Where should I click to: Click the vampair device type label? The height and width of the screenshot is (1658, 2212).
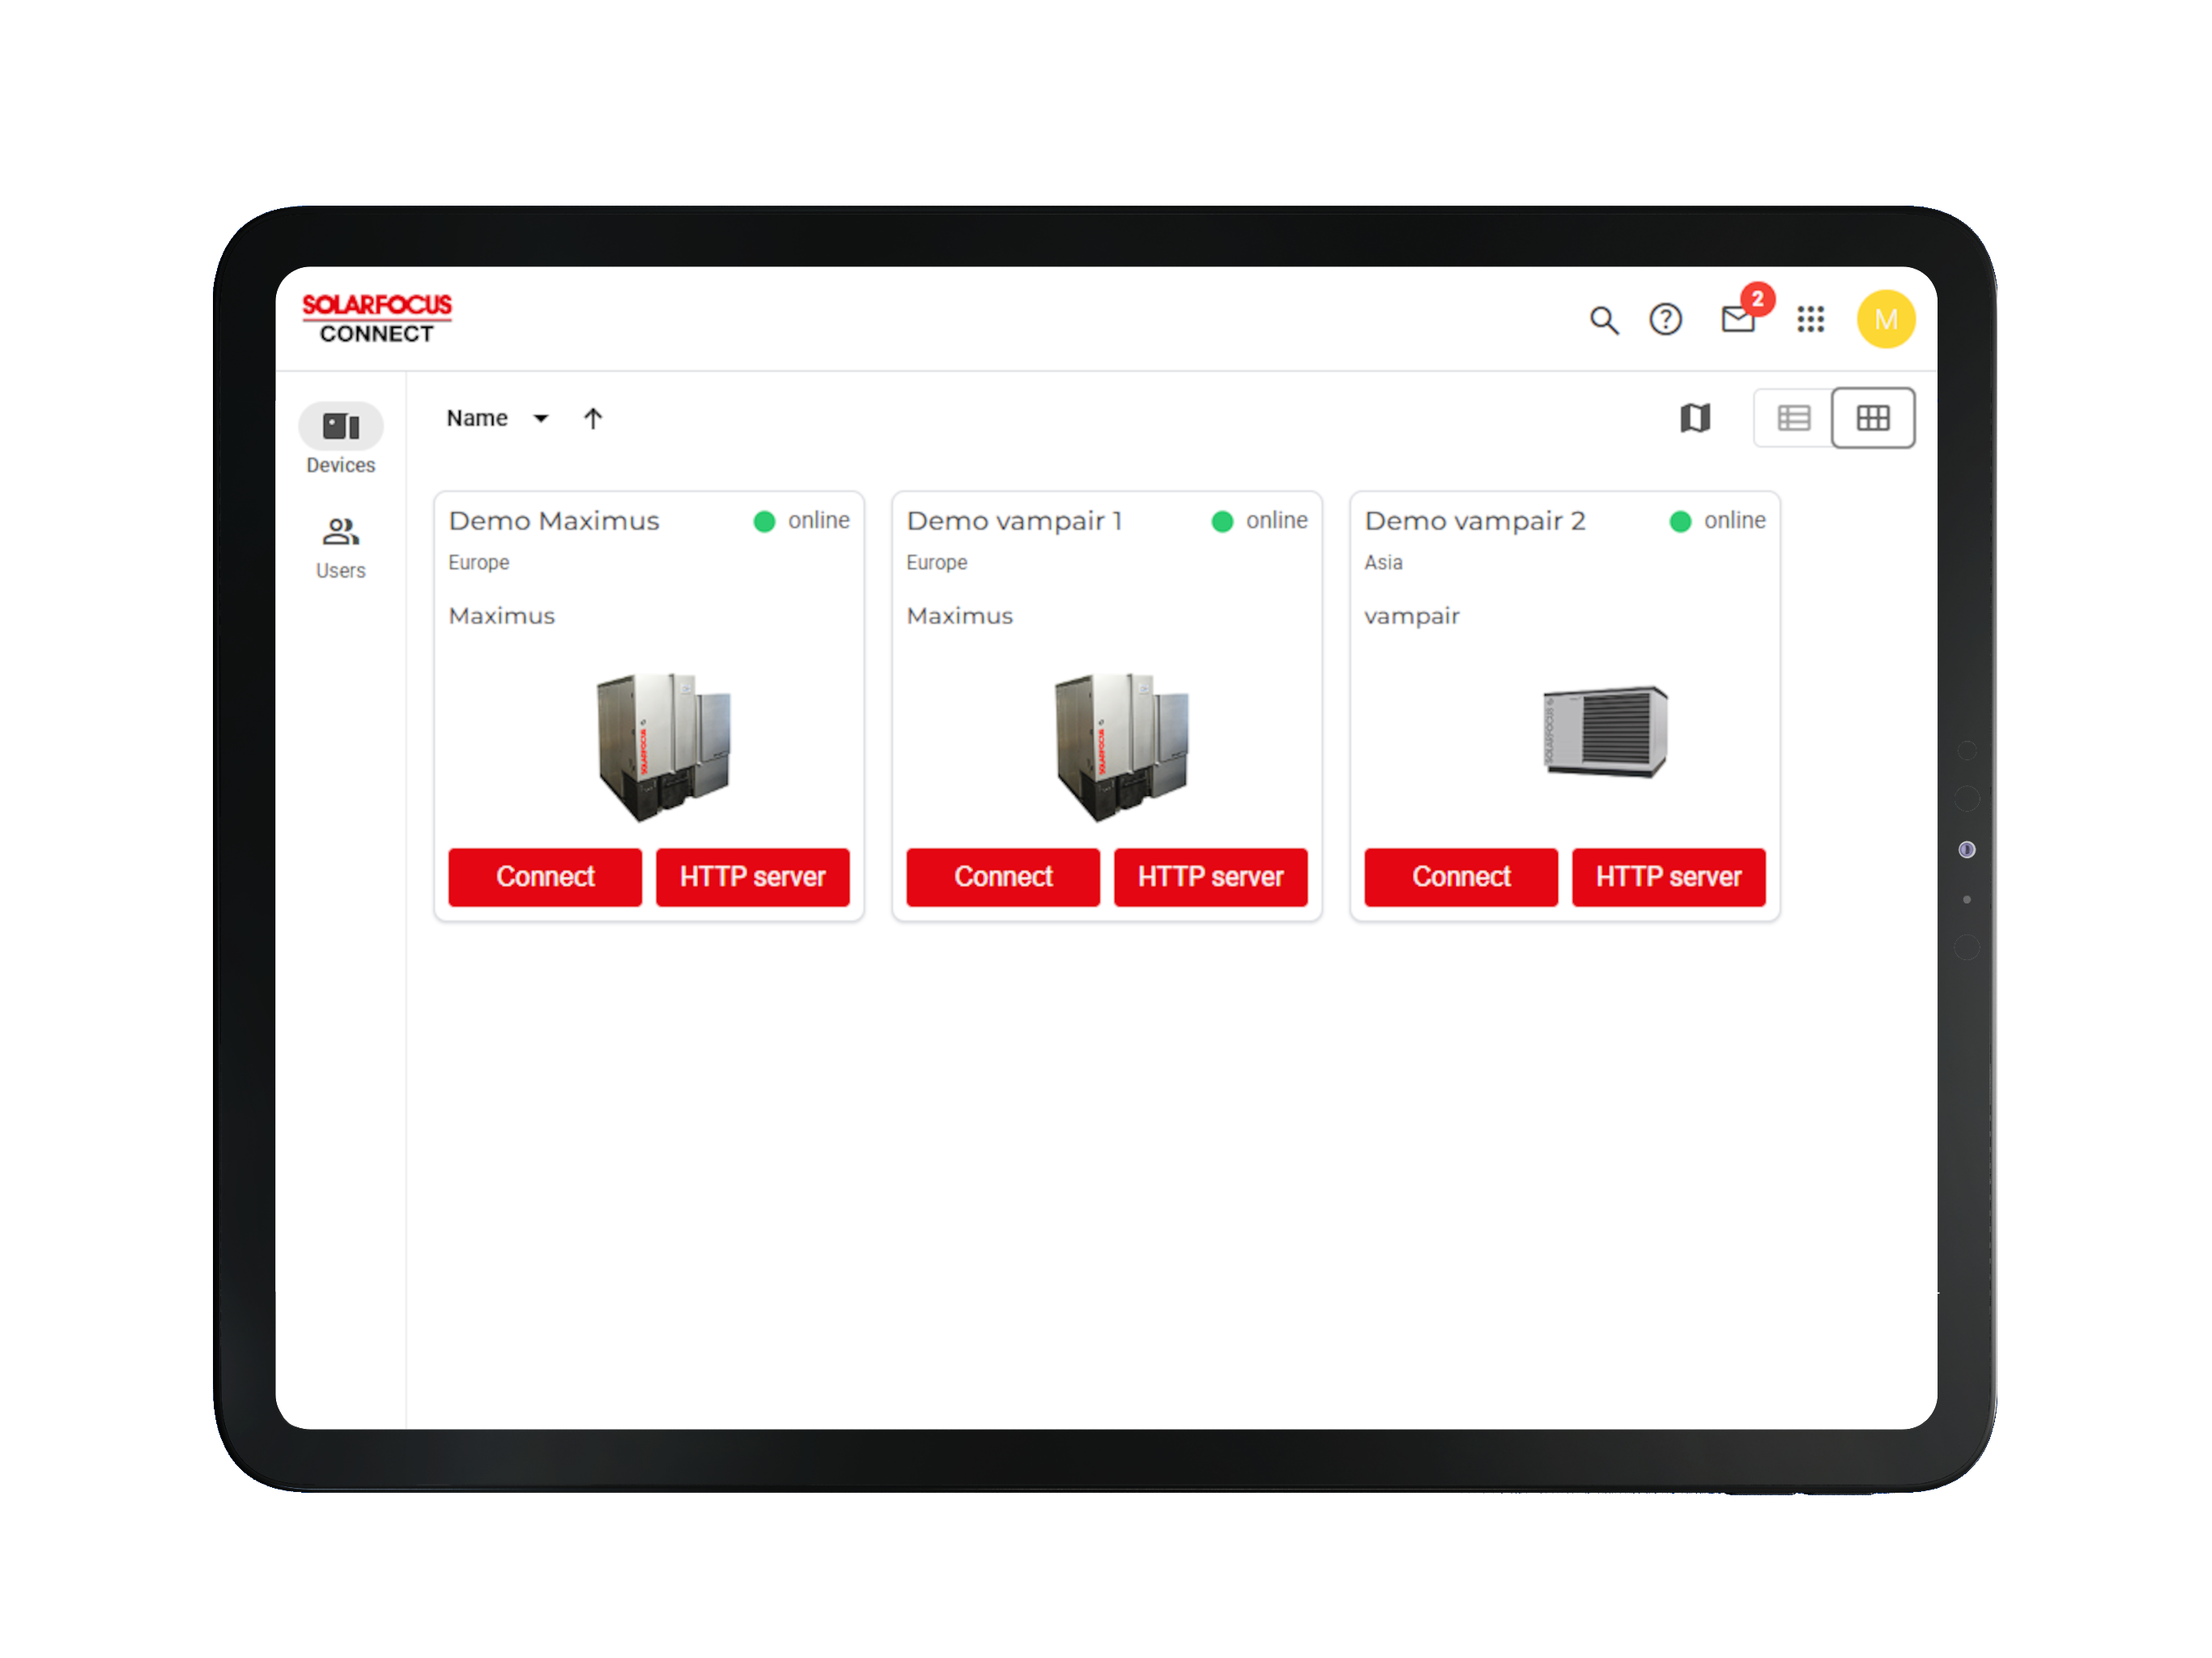pyautogui.click(x=1412, y=616)
